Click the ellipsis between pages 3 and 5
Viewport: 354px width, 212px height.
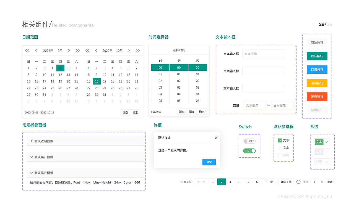(239, 182)
